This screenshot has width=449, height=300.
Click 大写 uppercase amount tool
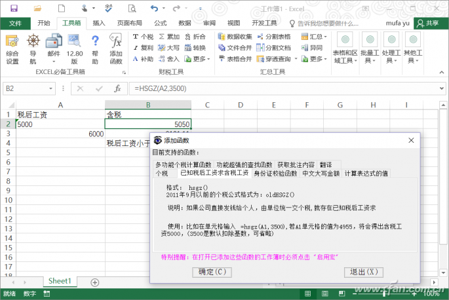(169, 48)
